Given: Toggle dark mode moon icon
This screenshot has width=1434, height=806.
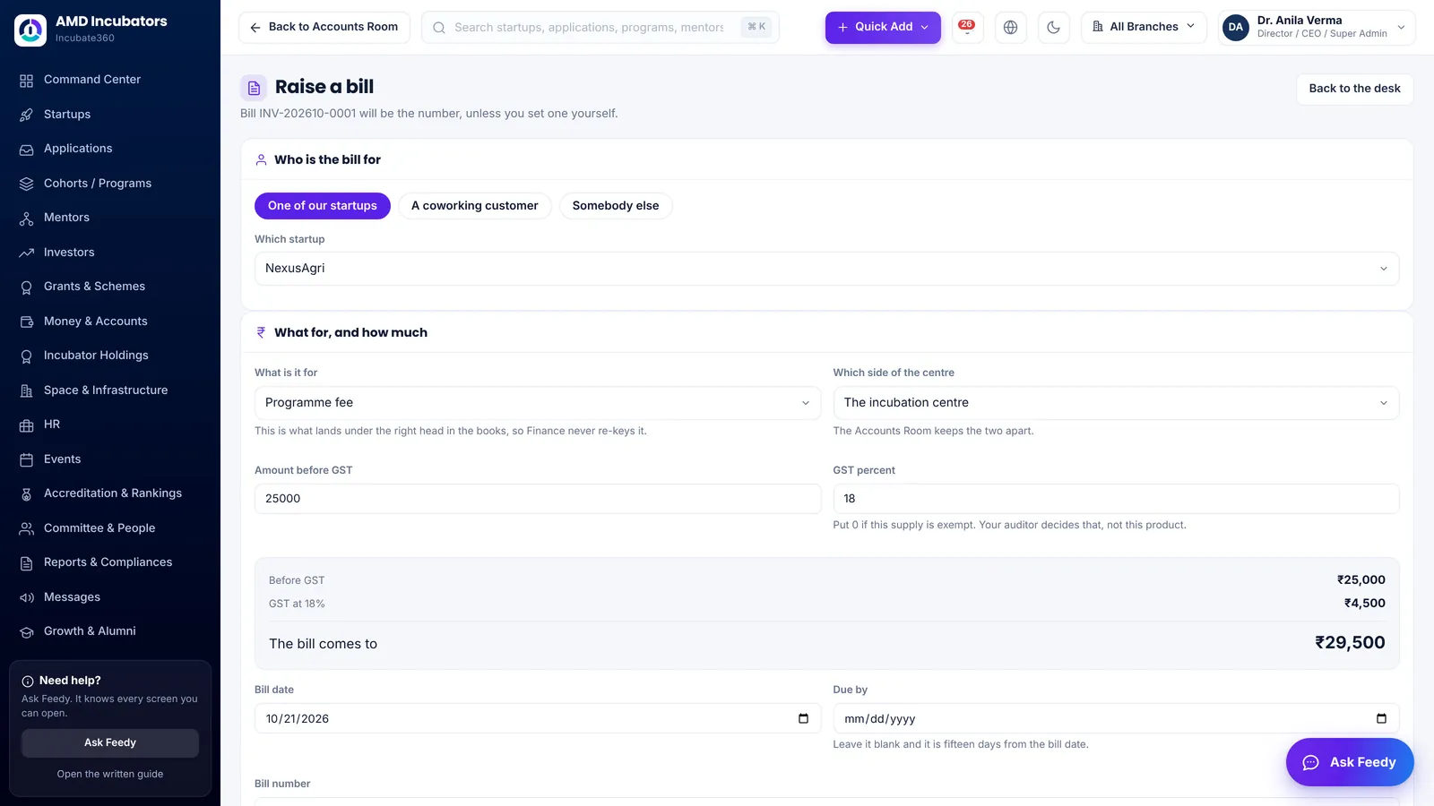Looking at the screenshot, I should (x=1053, y=28).
